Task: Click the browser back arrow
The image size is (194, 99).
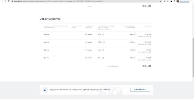Action: point(2,1)
